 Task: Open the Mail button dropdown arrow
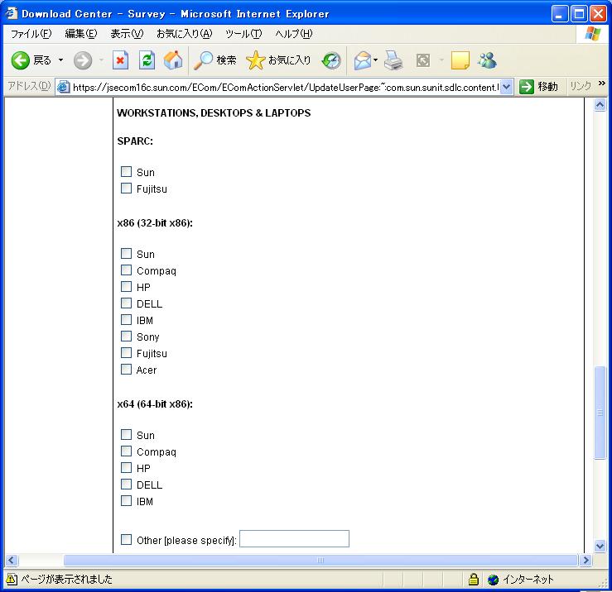click(x=375, y=60)
